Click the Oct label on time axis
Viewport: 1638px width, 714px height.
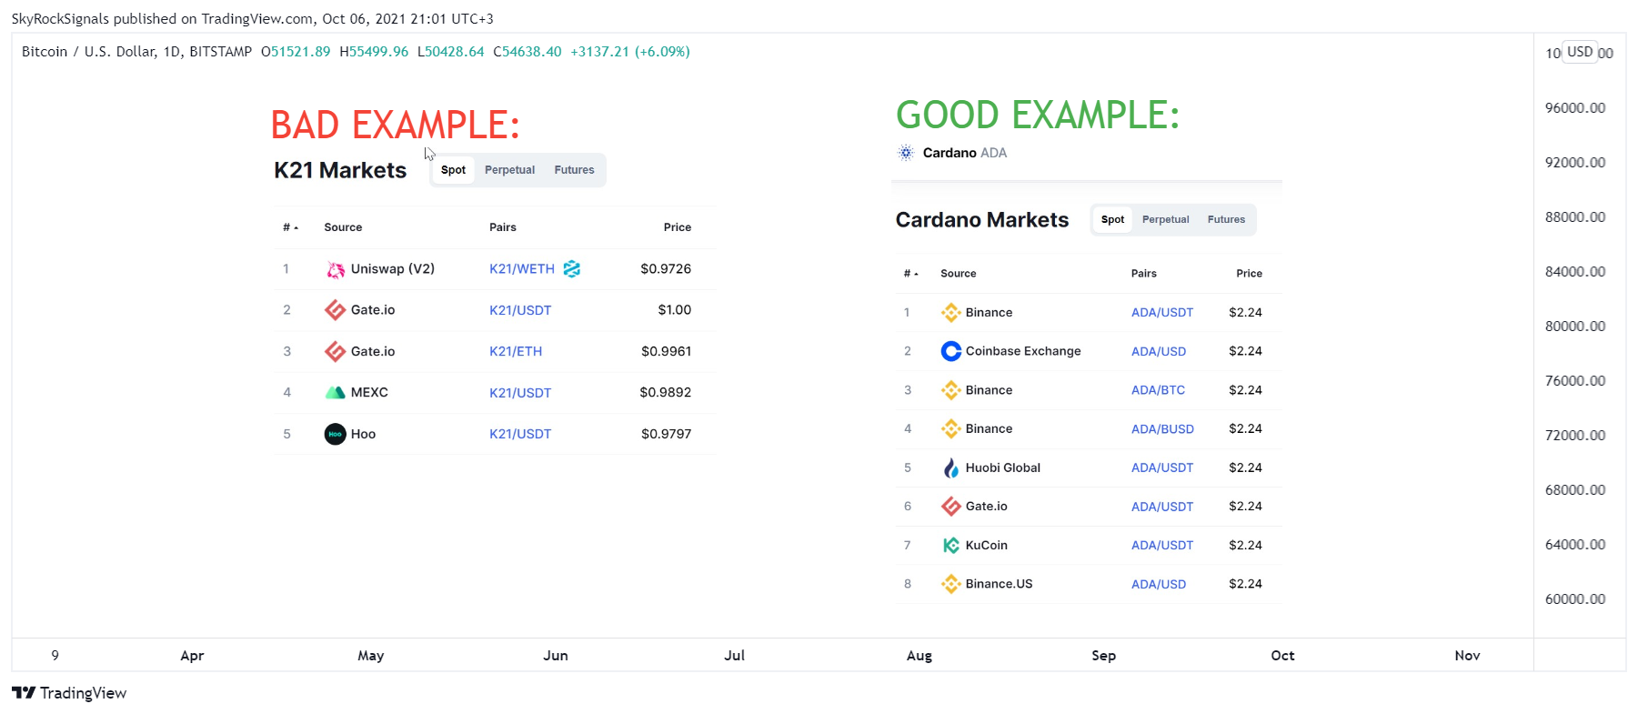[x=1282, y=656]
